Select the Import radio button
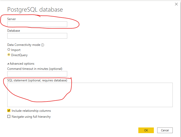The width and height of the screenshot is (181, 137). 9,49
